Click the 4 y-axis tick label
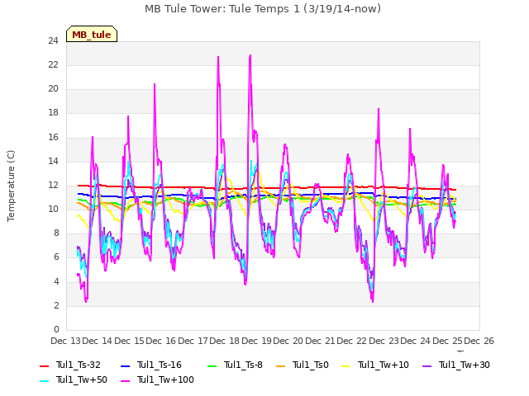Screen dimensions: 529x396 [56, 281]
